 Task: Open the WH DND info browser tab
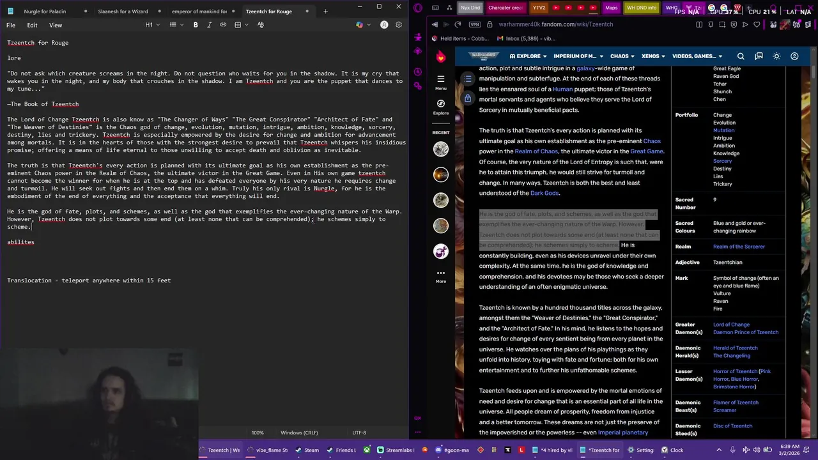(x=641, y=8)
